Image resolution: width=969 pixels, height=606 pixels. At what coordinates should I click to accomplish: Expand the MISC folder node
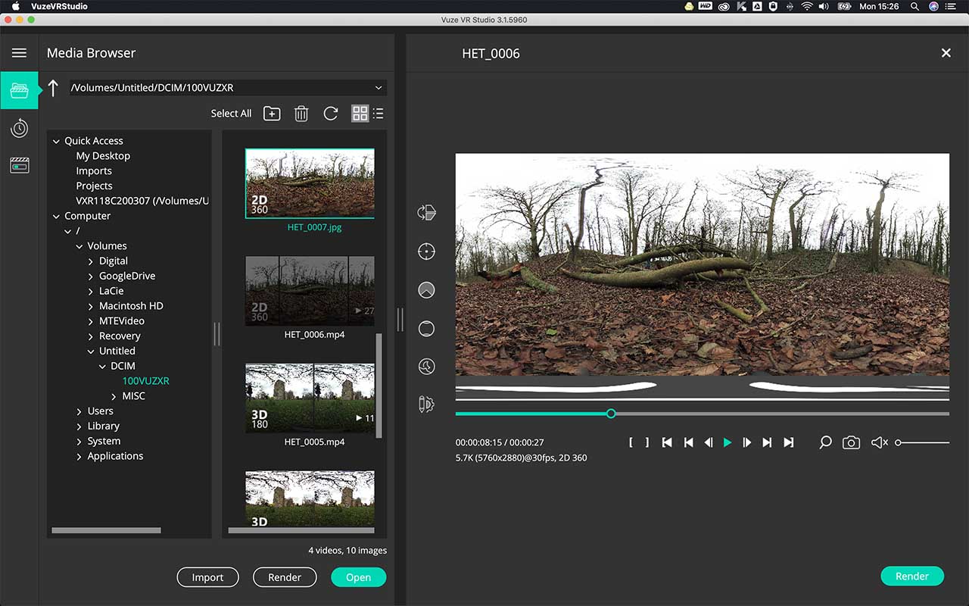114,396
